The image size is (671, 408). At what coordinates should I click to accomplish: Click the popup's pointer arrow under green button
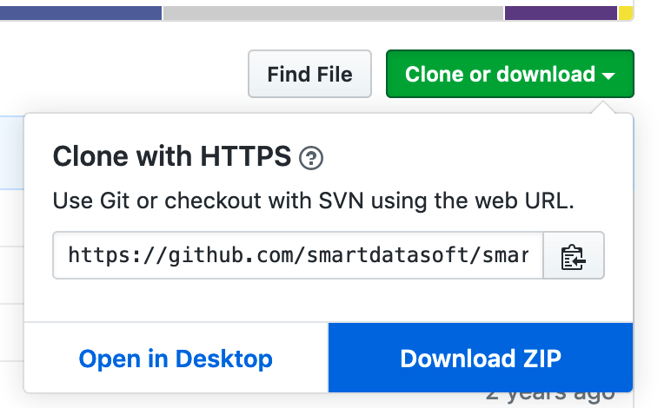[x=603, y=108]
